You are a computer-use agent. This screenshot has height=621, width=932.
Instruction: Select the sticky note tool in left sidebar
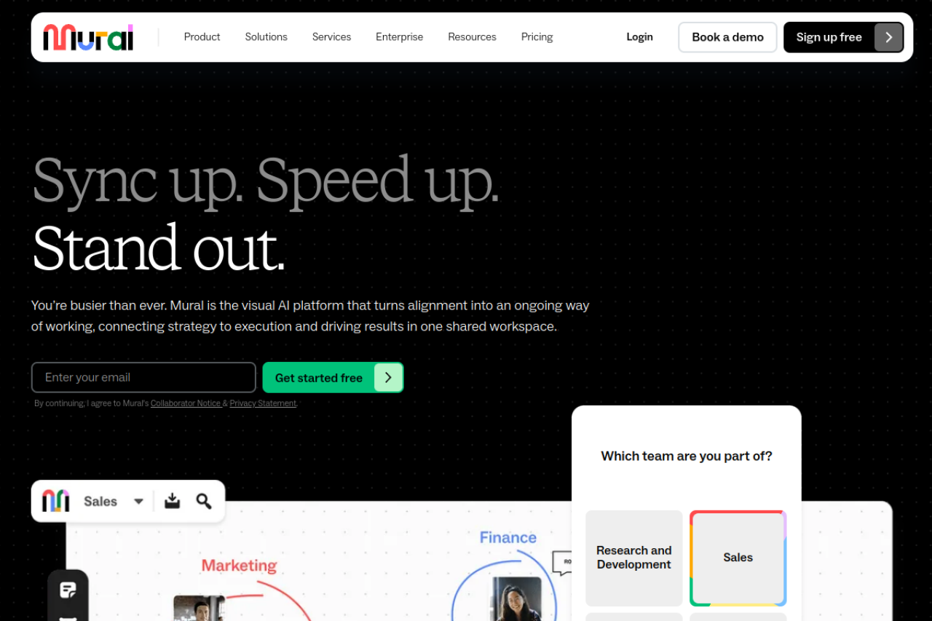point(68,590)
